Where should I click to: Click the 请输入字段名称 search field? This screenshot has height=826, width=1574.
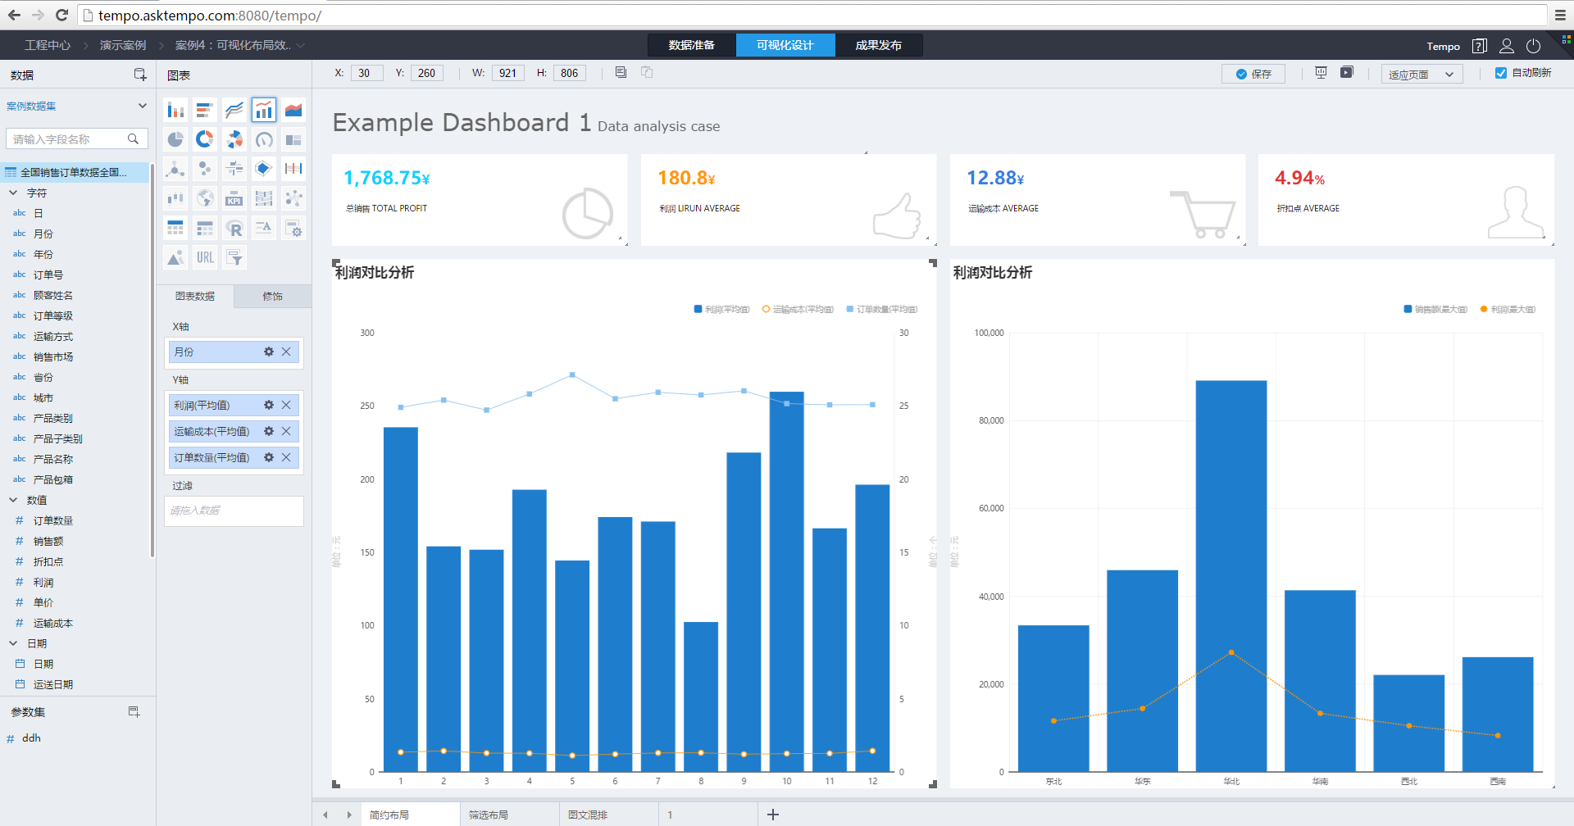(77, 139)
